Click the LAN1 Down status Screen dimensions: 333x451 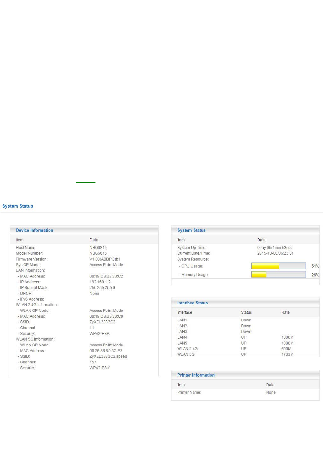[x=246, y=320]
